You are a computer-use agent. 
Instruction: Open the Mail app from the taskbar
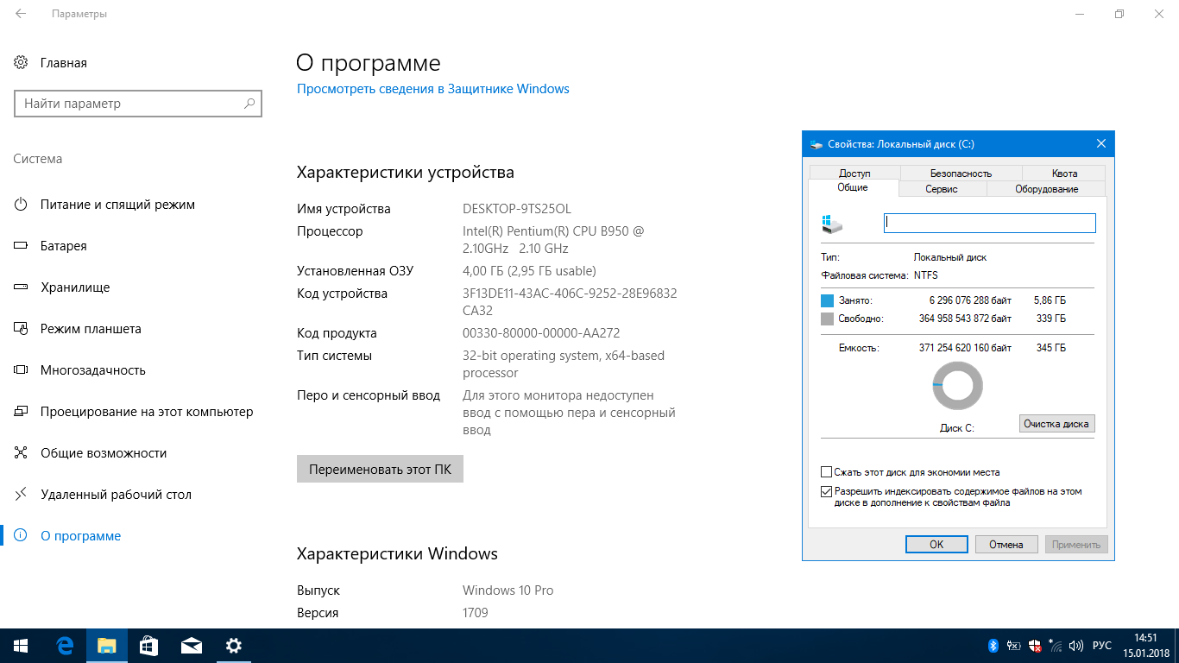191,646
